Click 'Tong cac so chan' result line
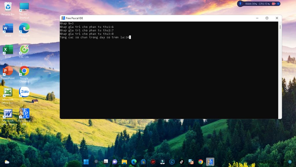The height and width of the screenshot is (167, 296). click(x=95, y=37)
